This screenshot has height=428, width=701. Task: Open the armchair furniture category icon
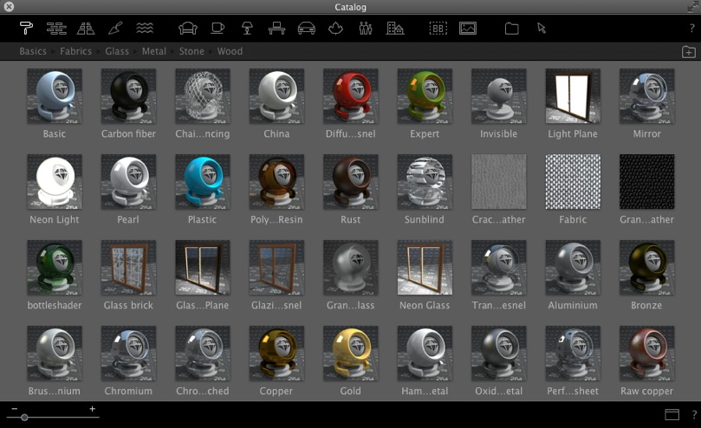point(188,29)
